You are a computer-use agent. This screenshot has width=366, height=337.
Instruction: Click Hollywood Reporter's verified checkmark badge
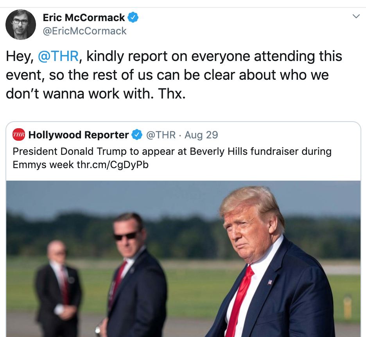click(137, 134)
